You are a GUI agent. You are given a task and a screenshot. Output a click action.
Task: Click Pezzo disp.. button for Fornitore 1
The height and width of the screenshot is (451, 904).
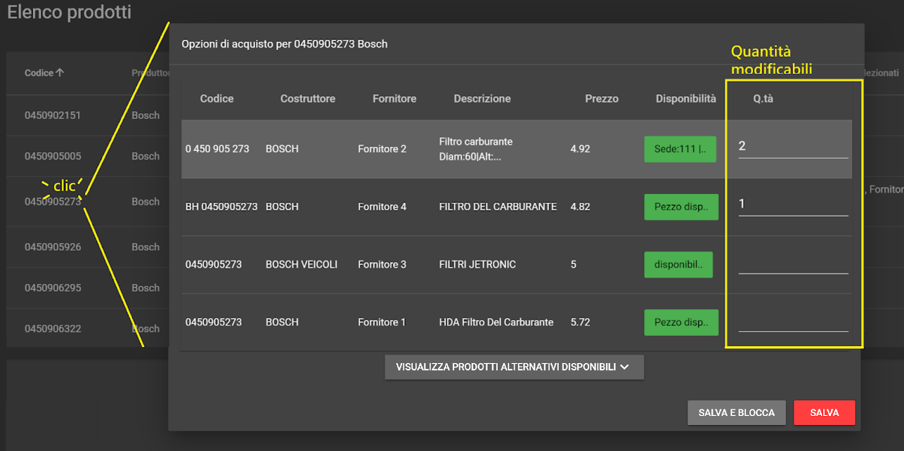click(x=681, y=322)
